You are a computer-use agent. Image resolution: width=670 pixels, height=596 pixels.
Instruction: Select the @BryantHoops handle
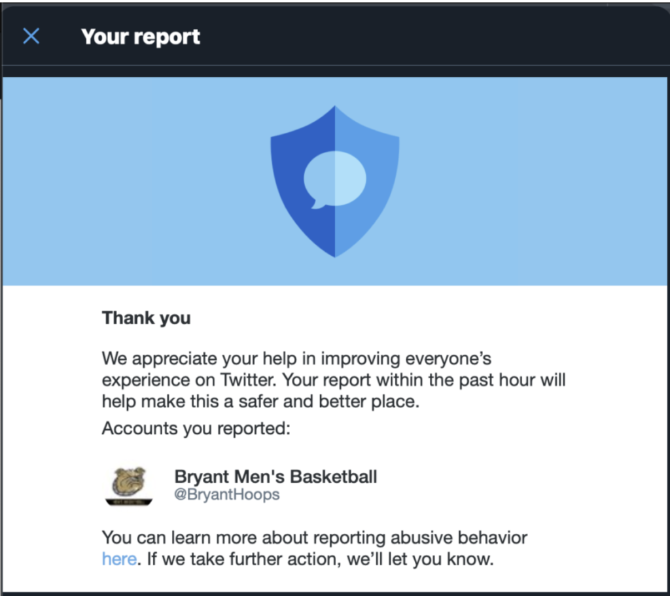pyautogui.click(x=226, y=495)
